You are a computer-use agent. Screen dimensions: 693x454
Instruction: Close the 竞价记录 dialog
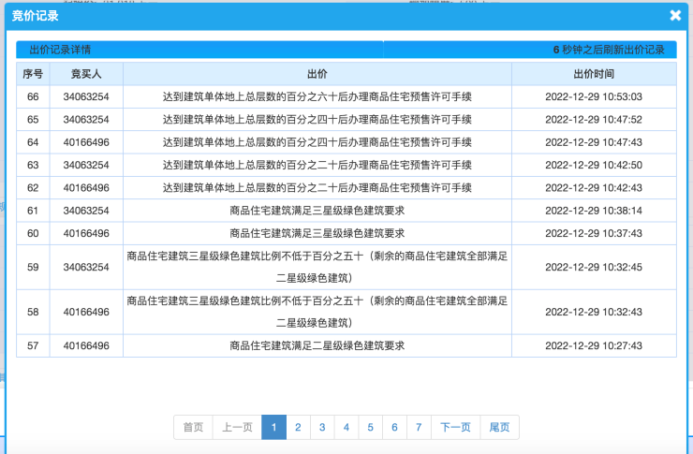pyautogui.click(x=675, y=16)
